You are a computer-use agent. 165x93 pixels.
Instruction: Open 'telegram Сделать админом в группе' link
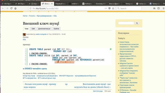tap(129, 66)
